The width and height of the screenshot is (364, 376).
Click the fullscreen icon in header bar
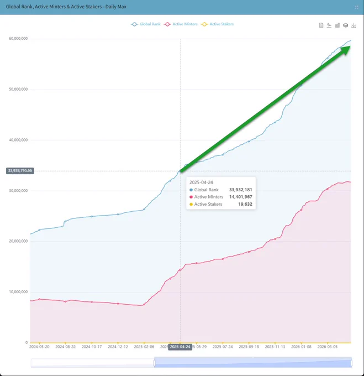pos(356,7)
